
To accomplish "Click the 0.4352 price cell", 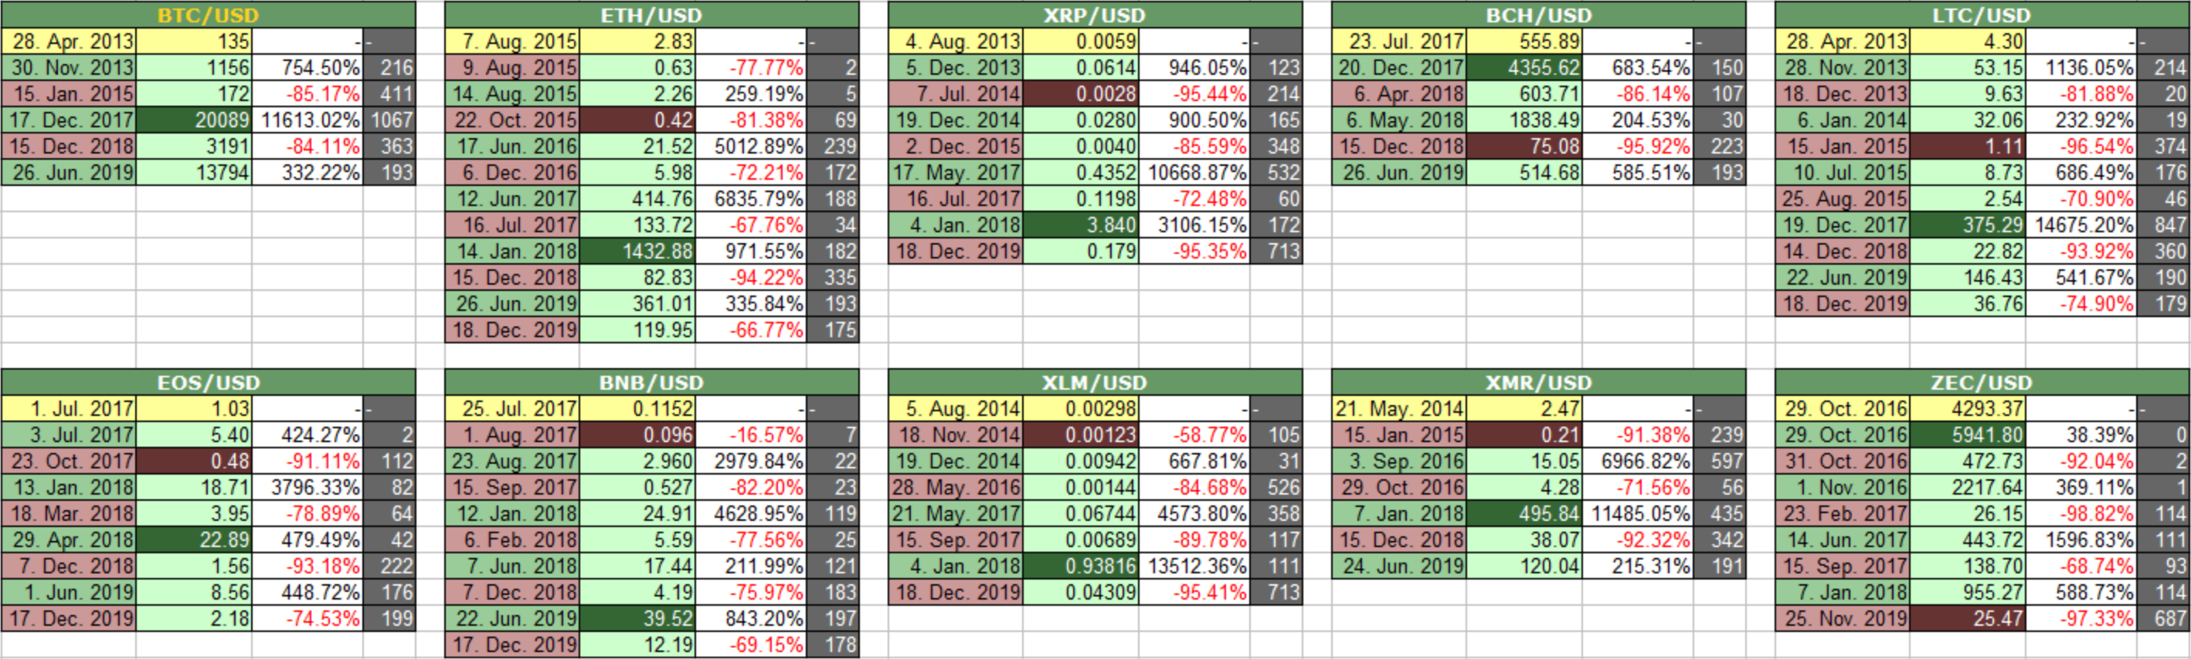I will [x=1081, y=172].
